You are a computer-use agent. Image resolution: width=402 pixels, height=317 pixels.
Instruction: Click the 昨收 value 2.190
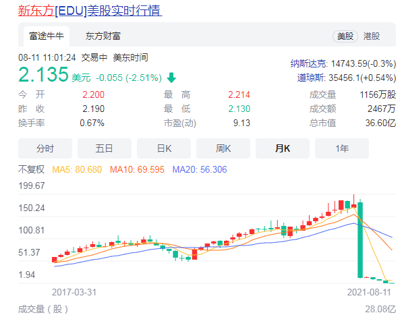tap(93, 109)
